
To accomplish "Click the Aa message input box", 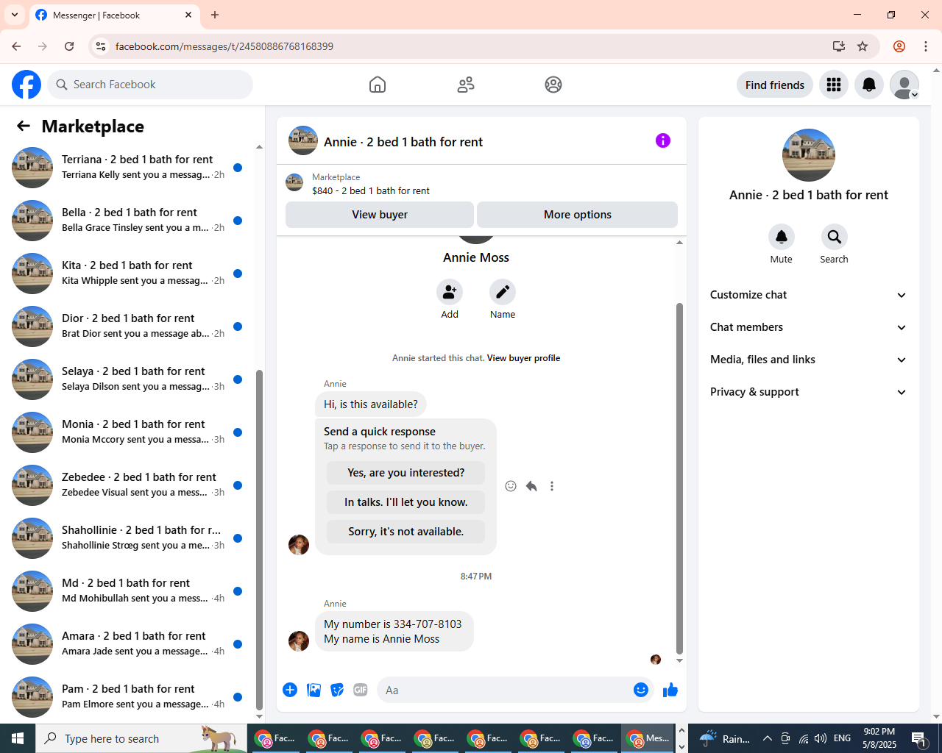I will (502, 690).
